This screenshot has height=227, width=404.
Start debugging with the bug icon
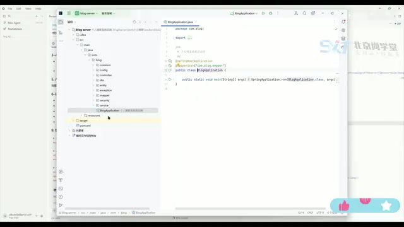pos(271,13)
